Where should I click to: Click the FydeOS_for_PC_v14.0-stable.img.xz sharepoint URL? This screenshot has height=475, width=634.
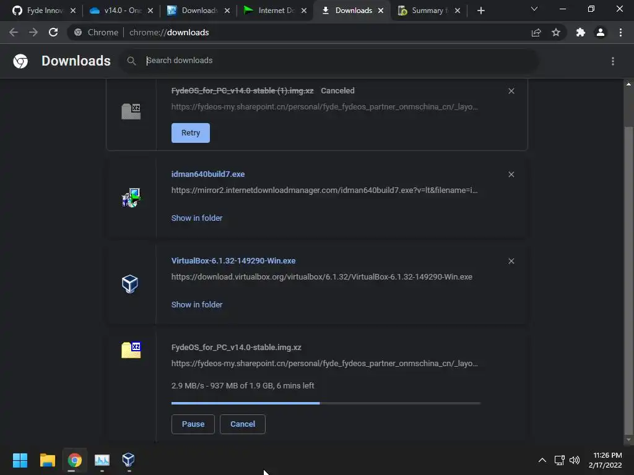[324, 364]
